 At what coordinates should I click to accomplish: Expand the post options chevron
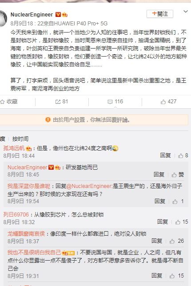186,12
